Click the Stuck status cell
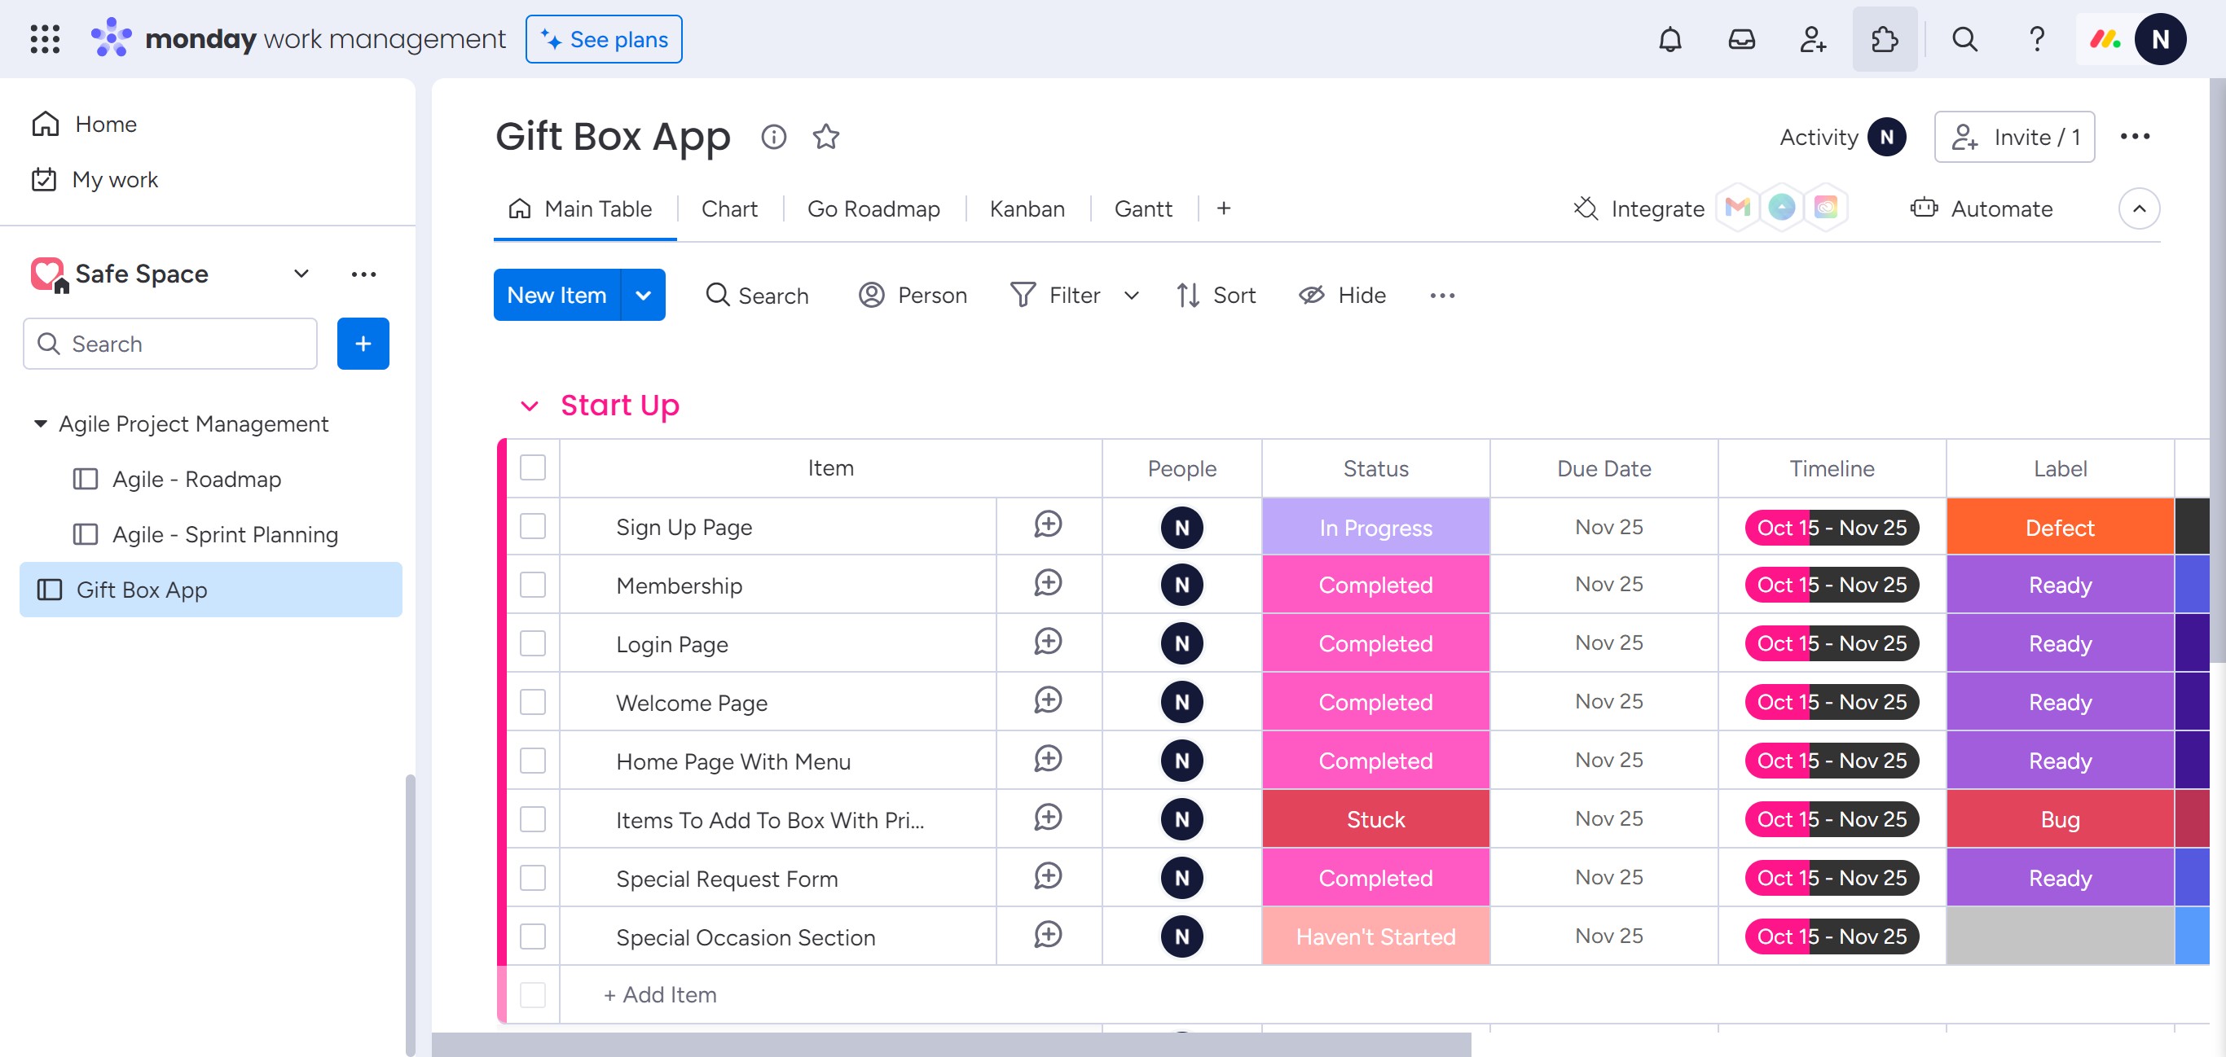Screen dimensions: 2226x1057 click(x=1375, y=818)
